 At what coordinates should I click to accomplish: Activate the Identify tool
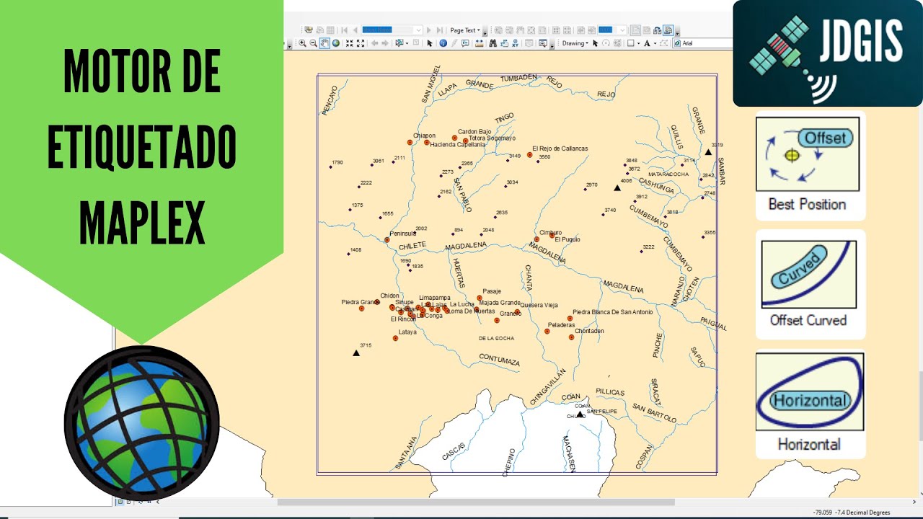(x=443, y=43)
